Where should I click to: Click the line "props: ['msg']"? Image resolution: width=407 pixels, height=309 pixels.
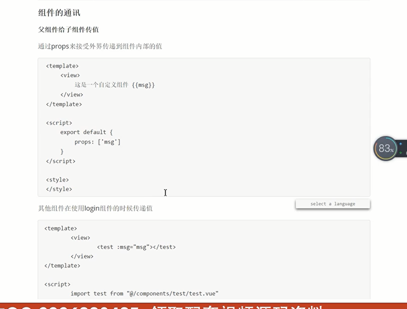(x=98, y=142)
